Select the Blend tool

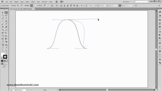click(6, 41)
